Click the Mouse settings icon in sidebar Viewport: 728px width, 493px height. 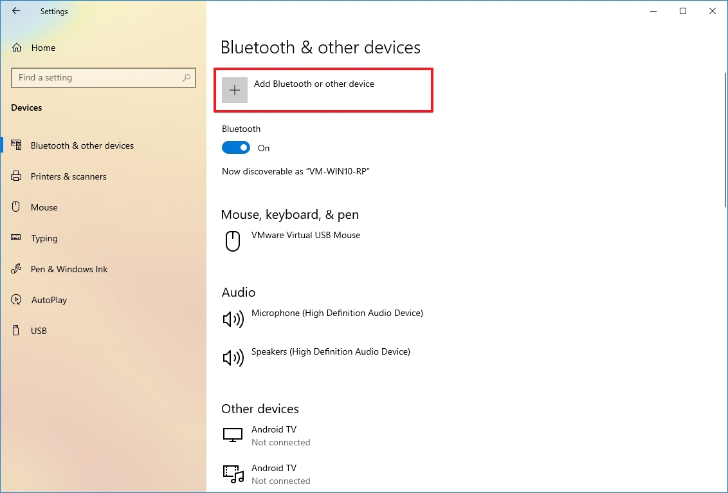(x=16, y=207)
